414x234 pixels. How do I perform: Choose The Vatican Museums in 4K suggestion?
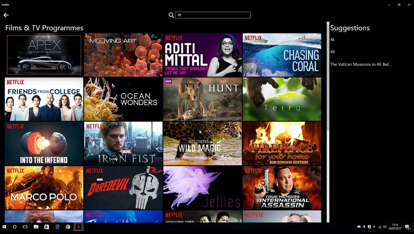(x=361, y=64)
